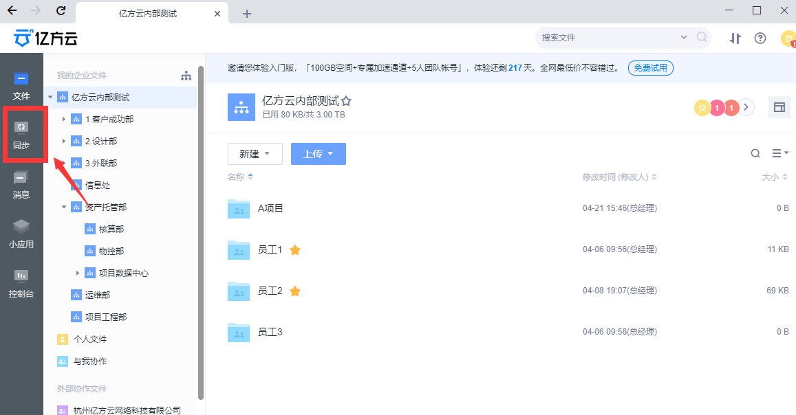Switch to the 亿方云内部测试 browser tab
This screenshot has height=415, width=796.
[x=152, y=13]
